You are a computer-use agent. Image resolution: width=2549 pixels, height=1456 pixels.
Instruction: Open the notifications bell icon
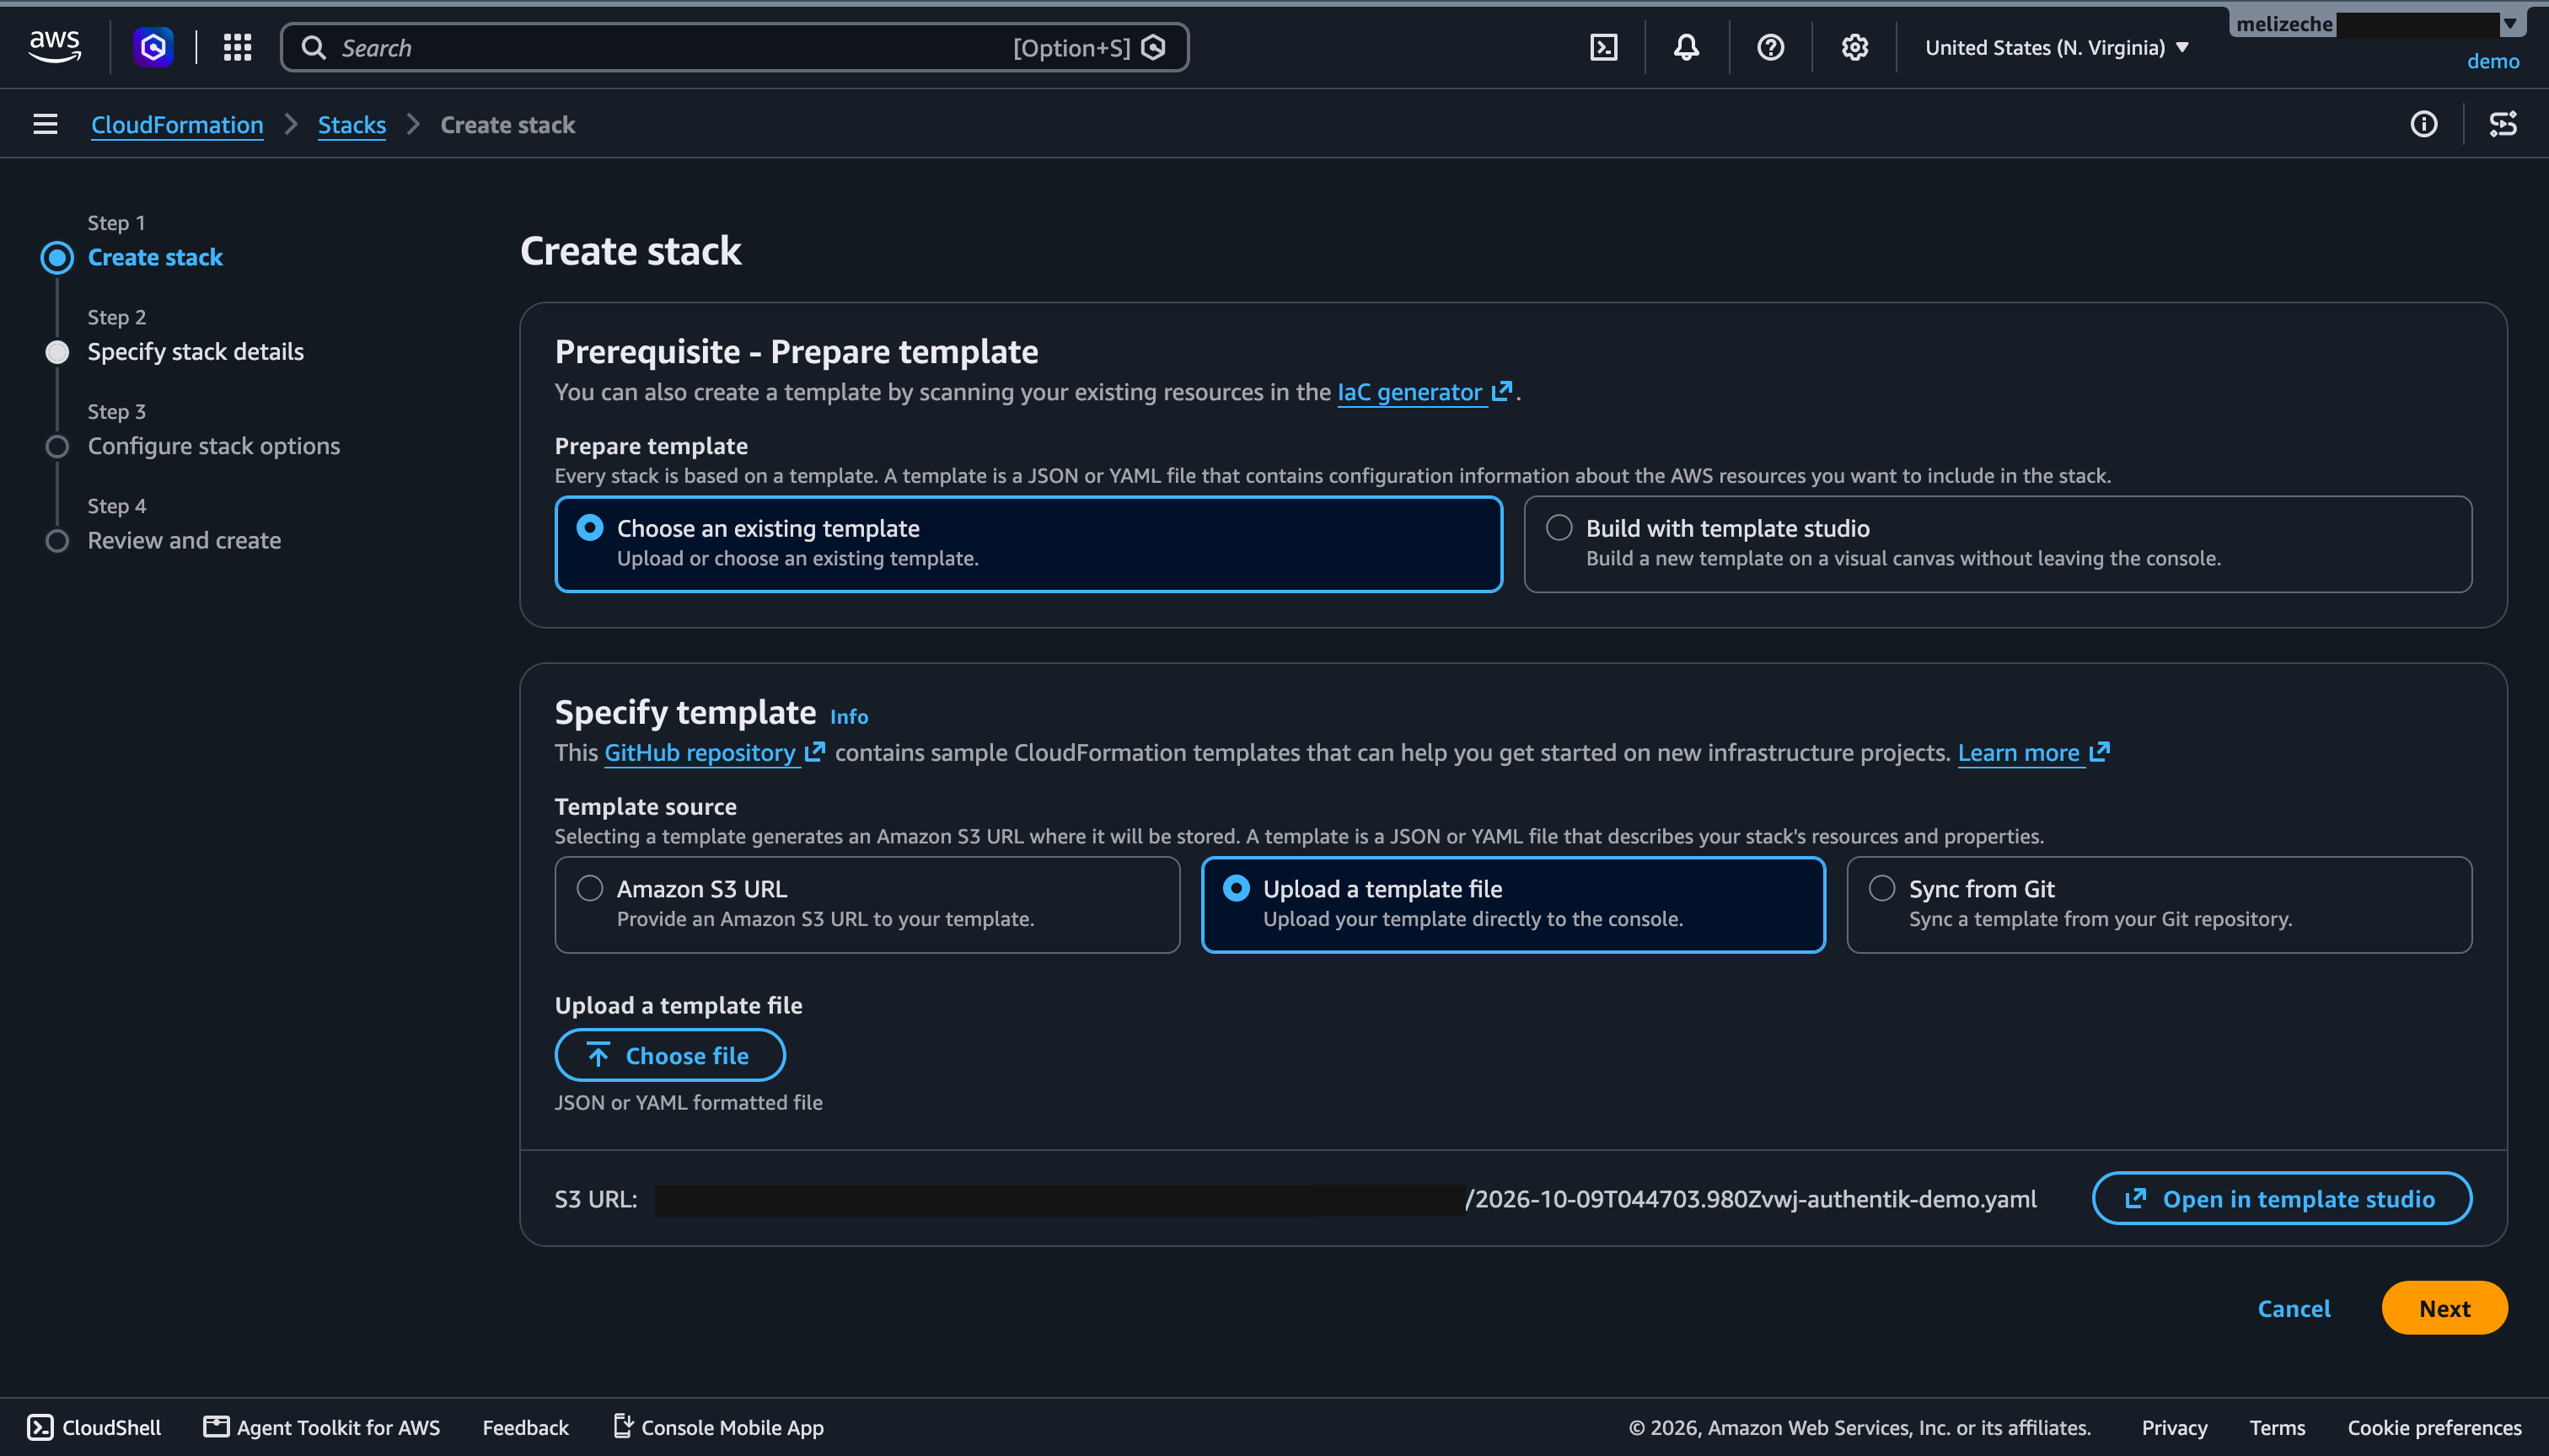click(x=1687, y=47)
